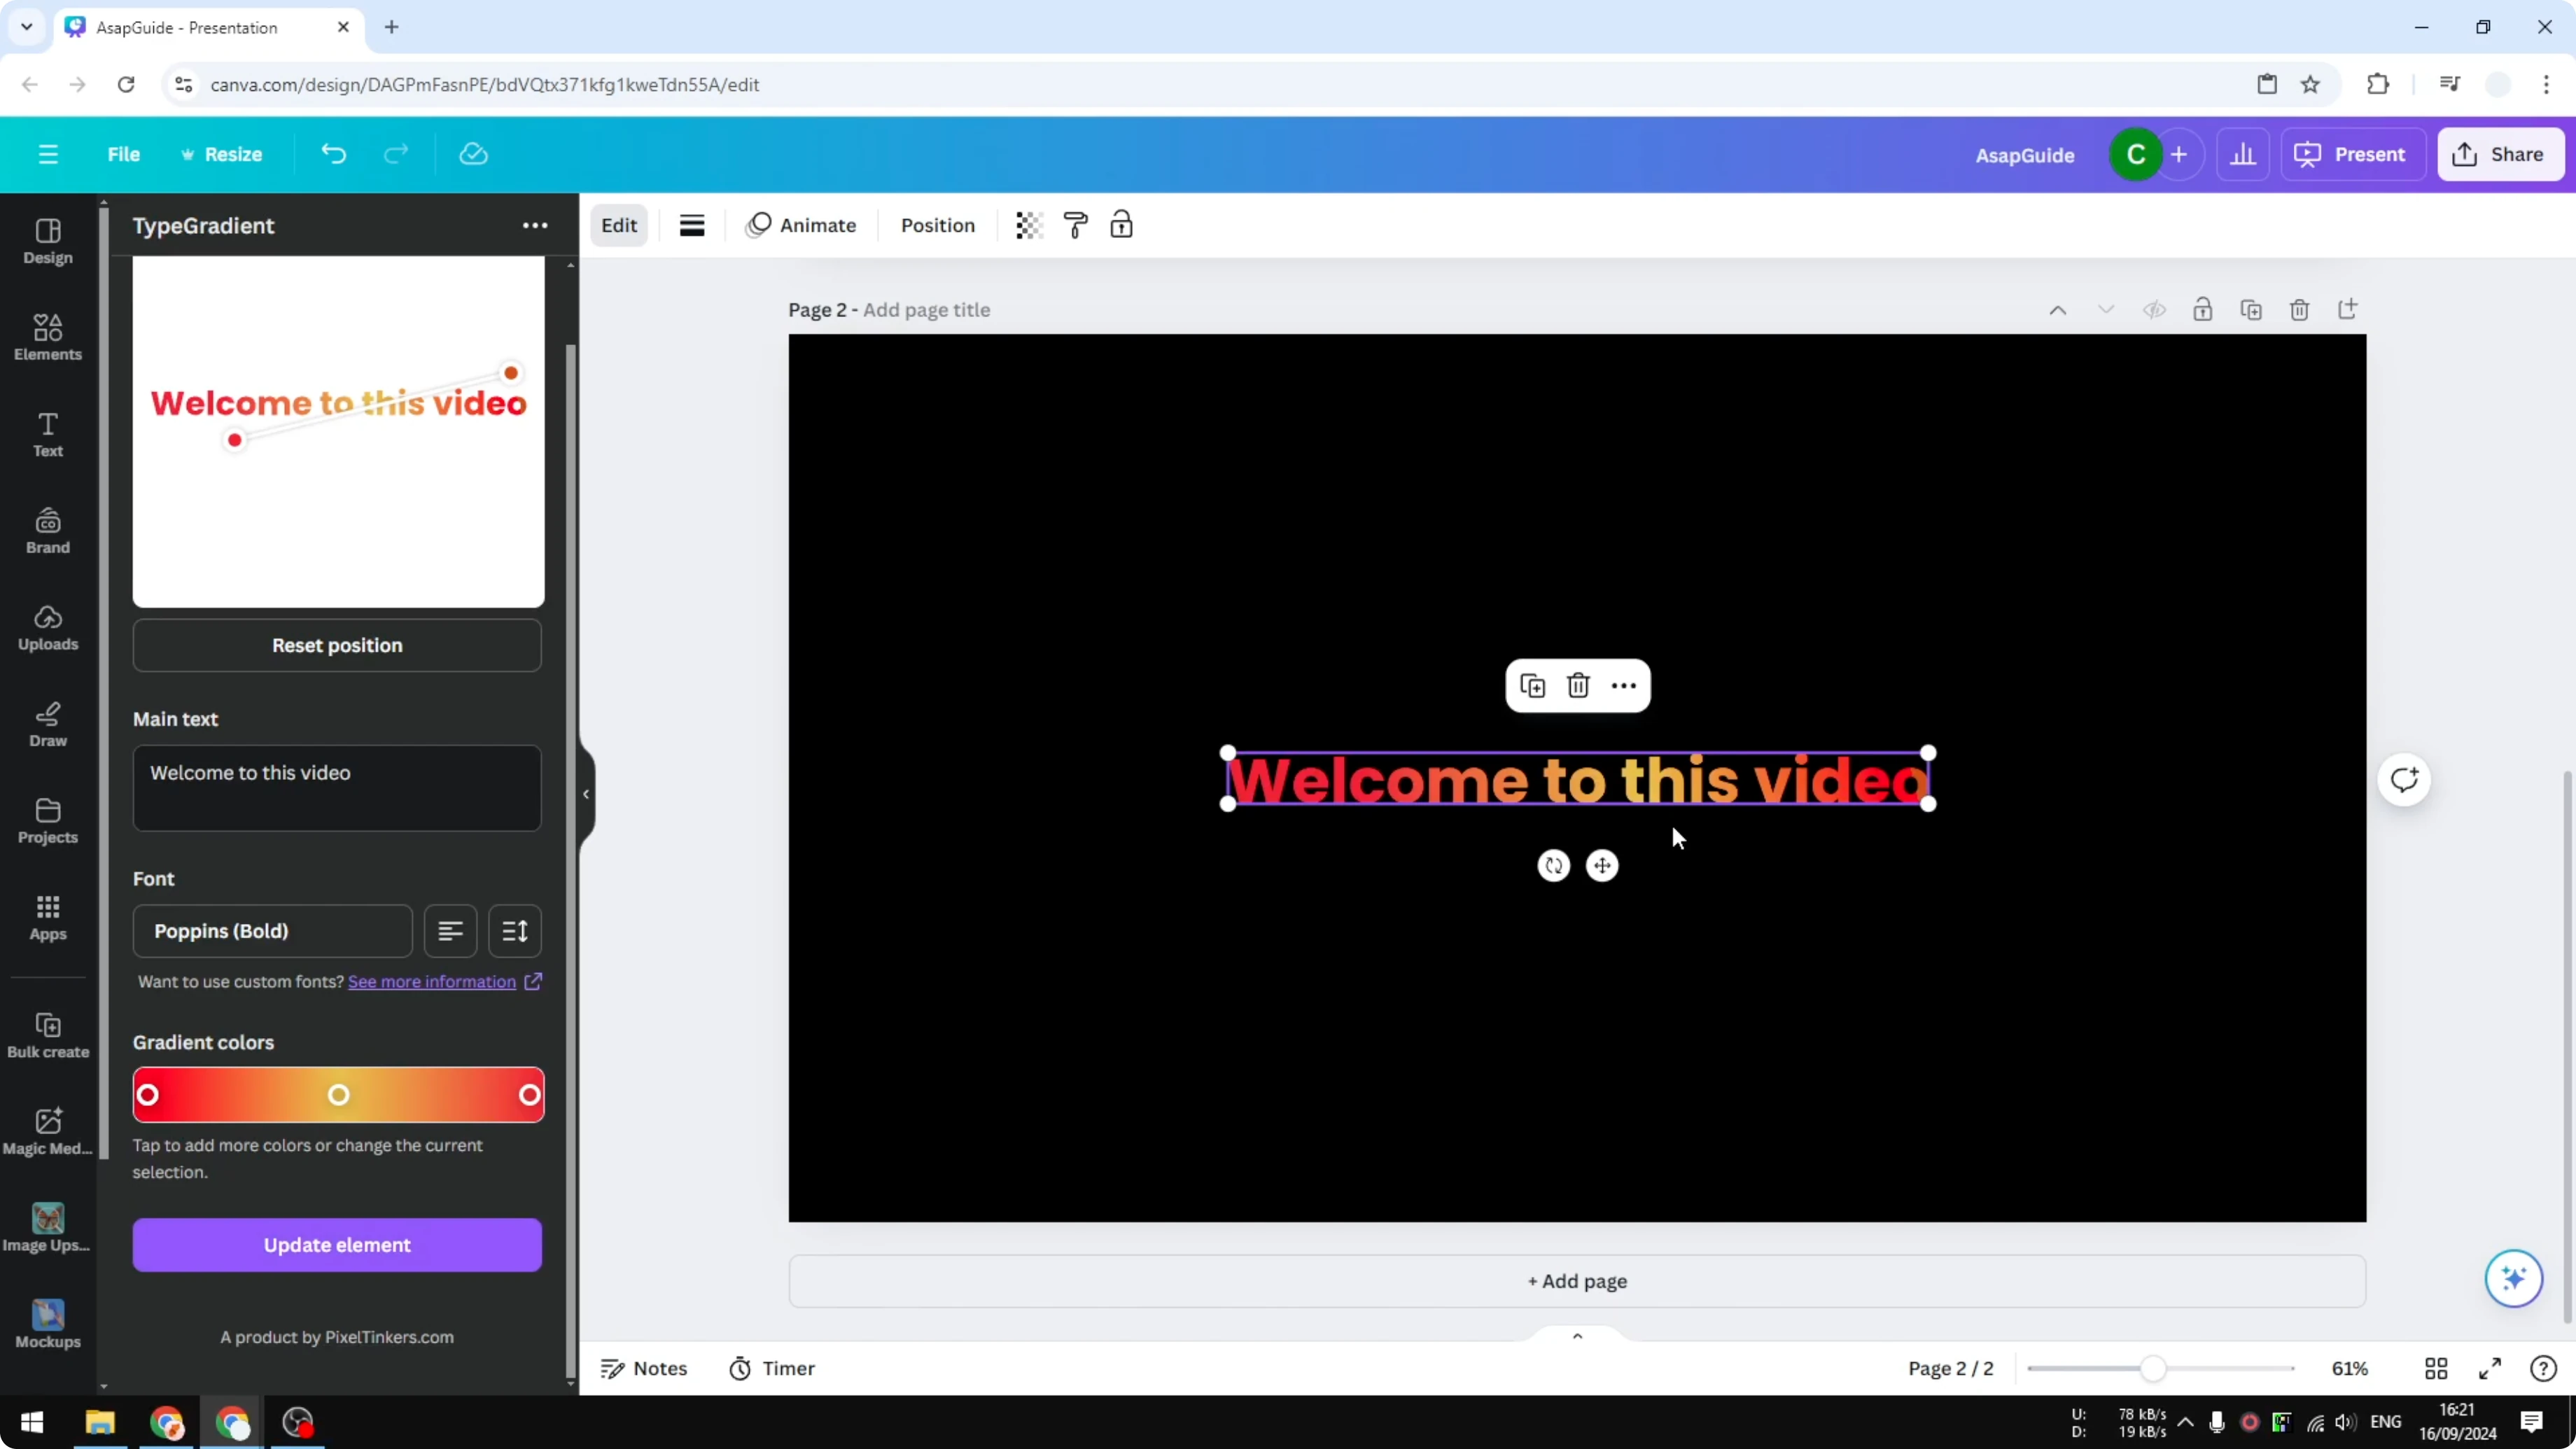This screenshot has width=2576, height=1449.
Task: Expand the page thumbnails strip chevron
Action: pos(1577,1336)
